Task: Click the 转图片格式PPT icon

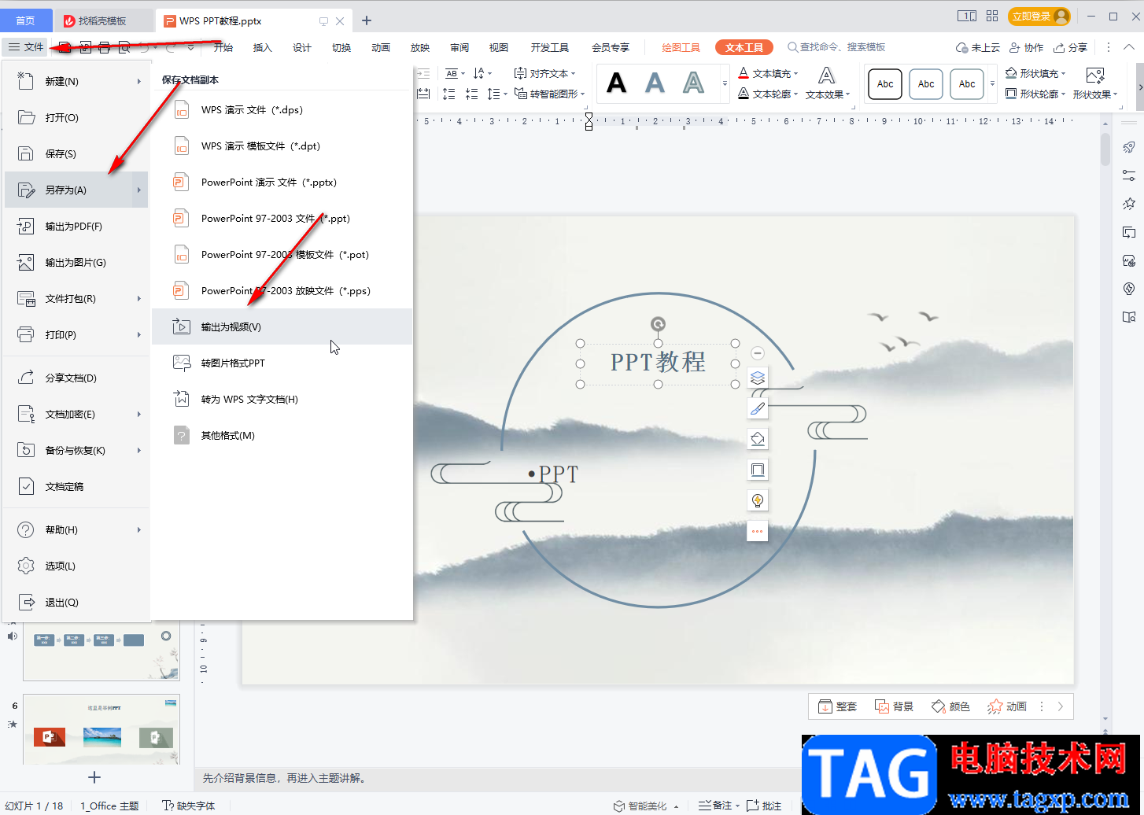Action: (182, 363)
